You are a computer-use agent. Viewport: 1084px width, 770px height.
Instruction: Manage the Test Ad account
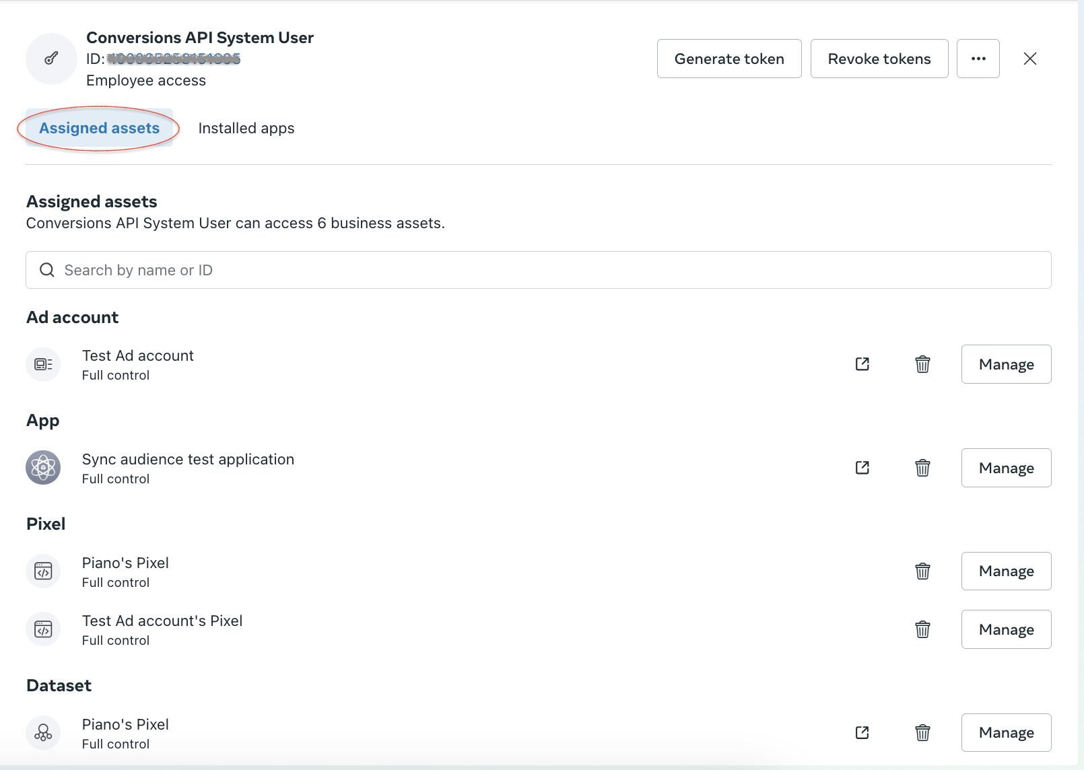coord(1007,364)
